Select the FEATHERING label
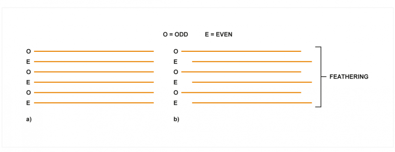395x152 pixels. click(x=349, y=77)
